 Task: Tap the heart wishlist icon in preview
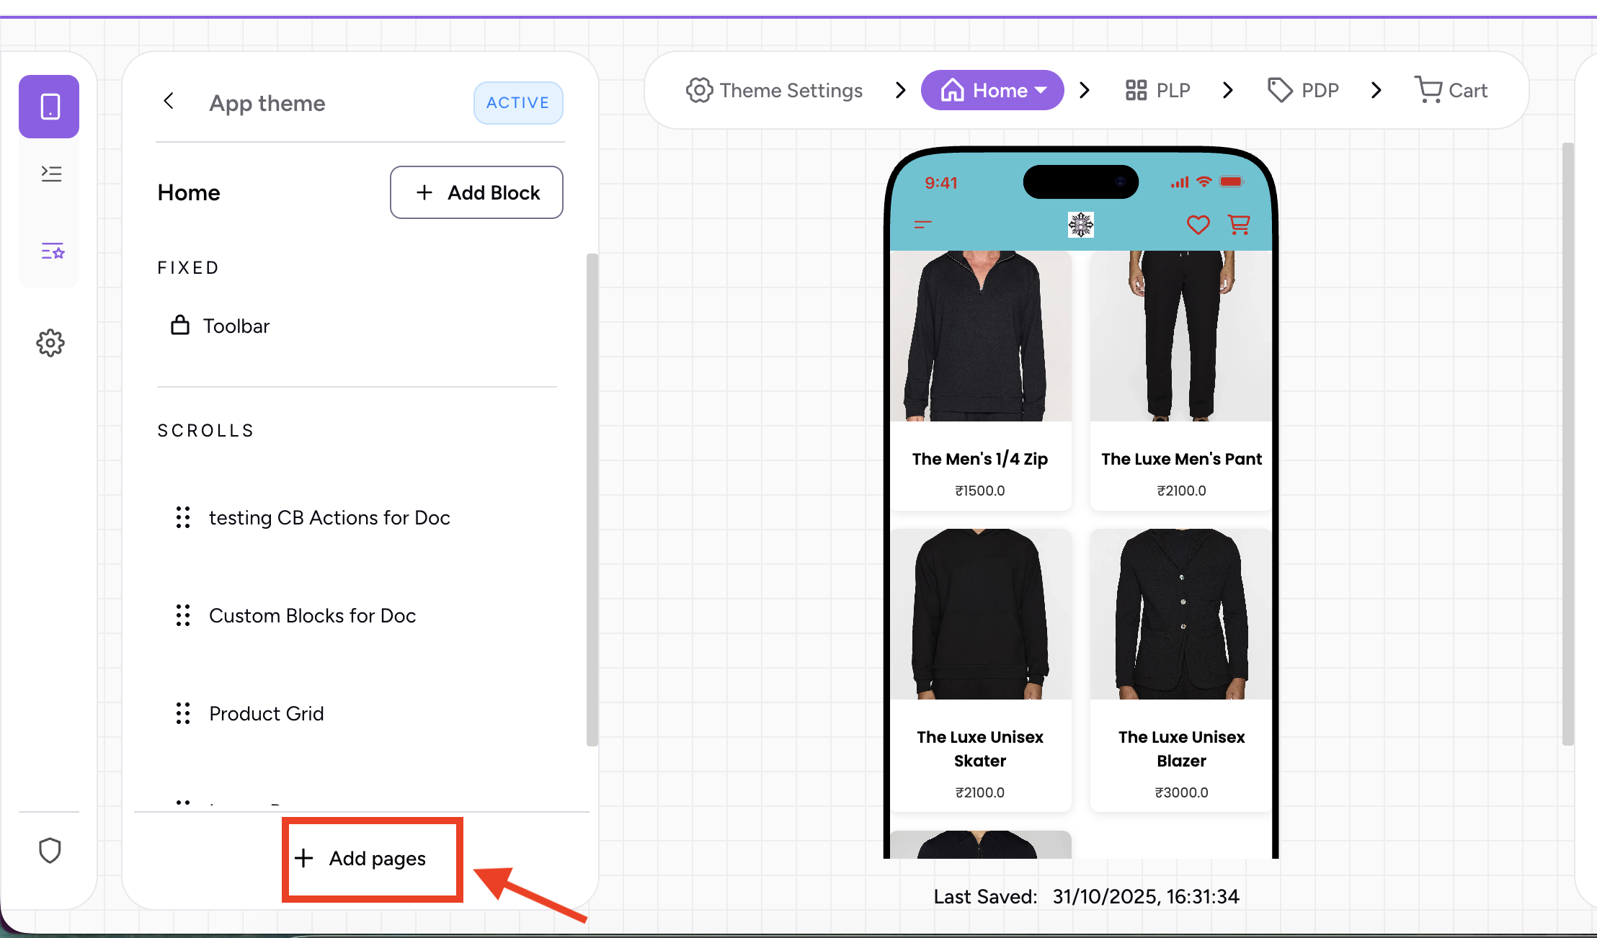(x=1198, y=225)
